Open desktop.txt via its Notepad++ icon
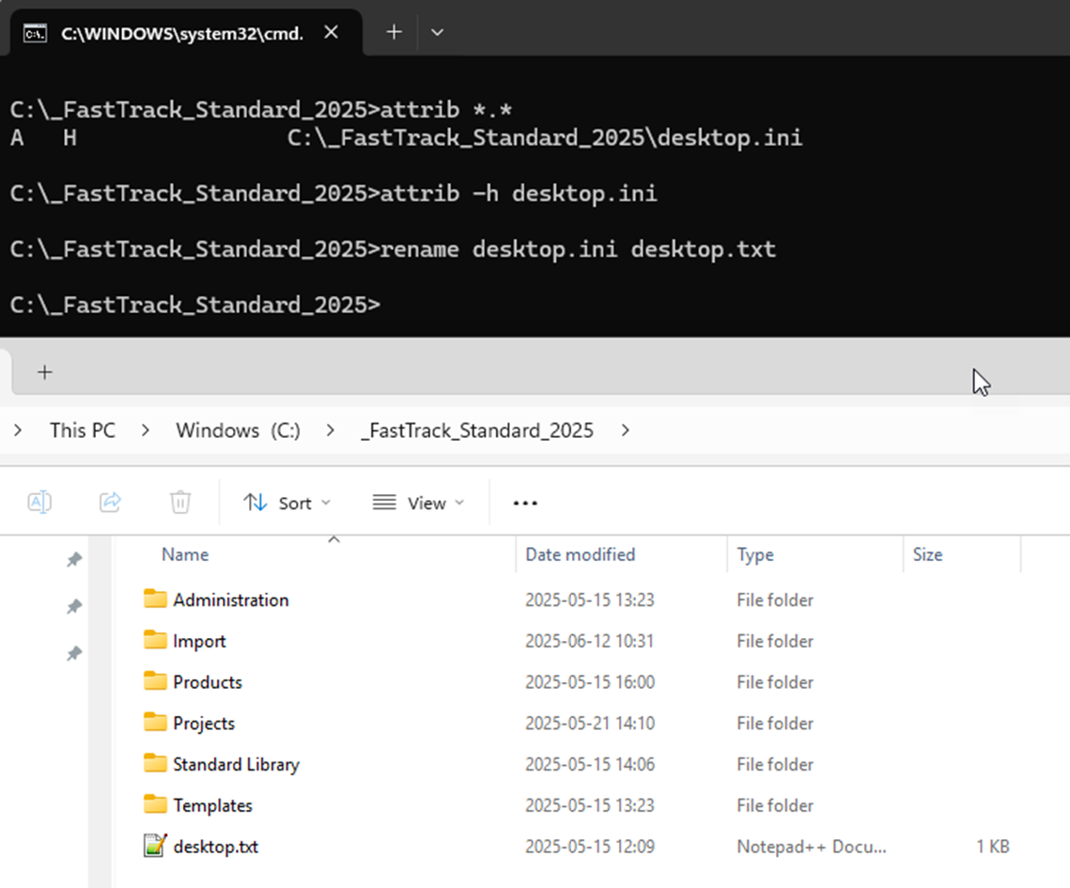This screenshot has width=1070, height=888. pos(155,846)
